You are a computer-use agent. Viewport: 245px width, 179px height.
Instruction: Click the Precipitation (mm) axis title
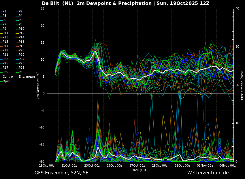(x=242, y=85)
